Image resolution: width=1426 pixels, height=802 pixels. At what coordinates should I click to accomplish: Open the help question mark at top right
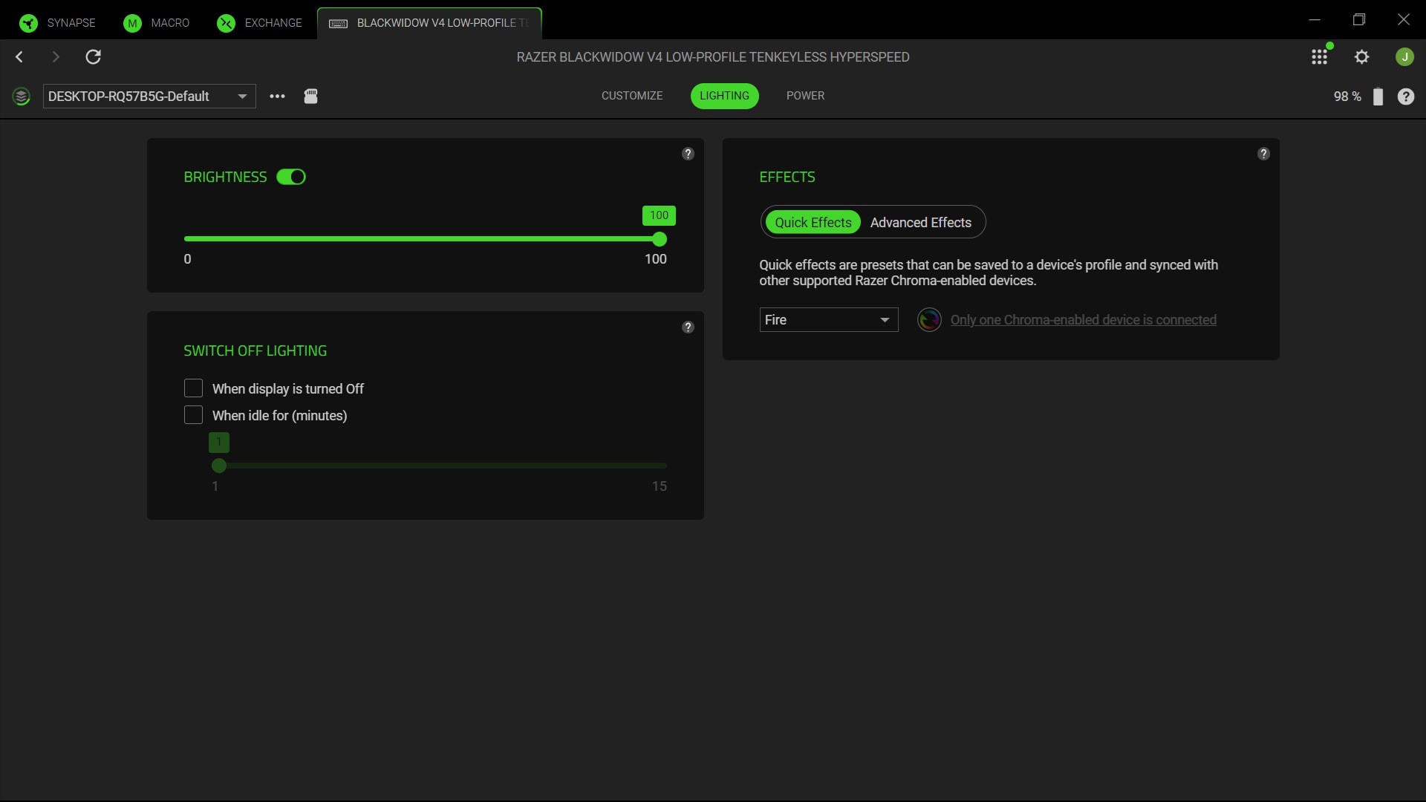[x=1405, y=97]
